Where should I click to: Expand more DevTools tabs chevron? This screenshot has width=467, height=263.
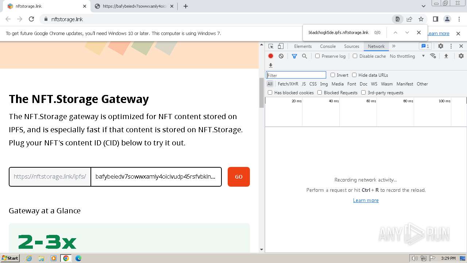394,46
